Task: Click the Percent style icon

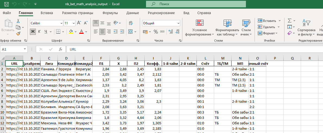Action: pyautogui.click(x=156, y=32)
